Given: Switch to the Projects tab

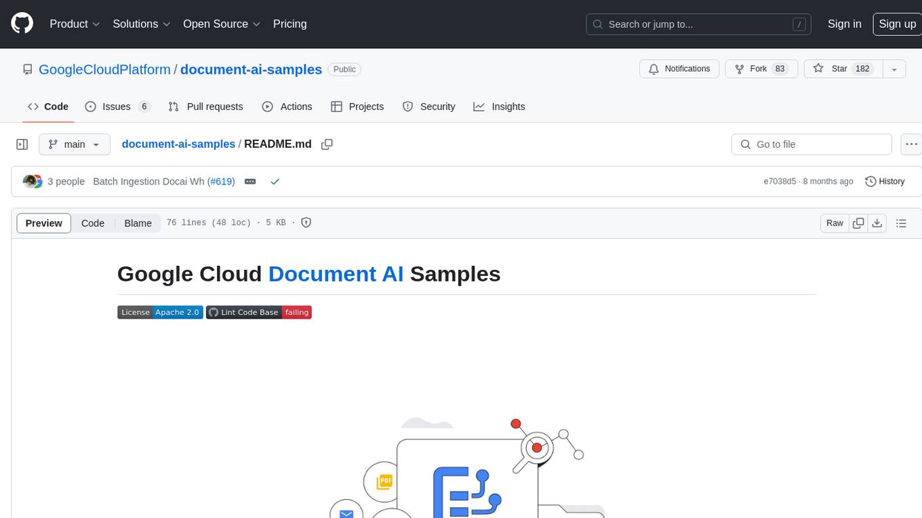Looking at the screenshot, I should (x=357, y=106).
